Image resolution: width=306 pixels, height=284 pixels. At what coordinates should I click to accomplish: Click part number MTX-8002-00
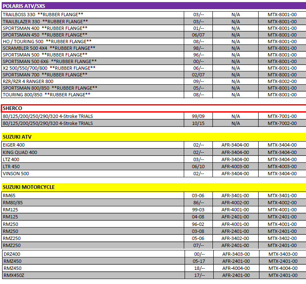click(282, 81)
